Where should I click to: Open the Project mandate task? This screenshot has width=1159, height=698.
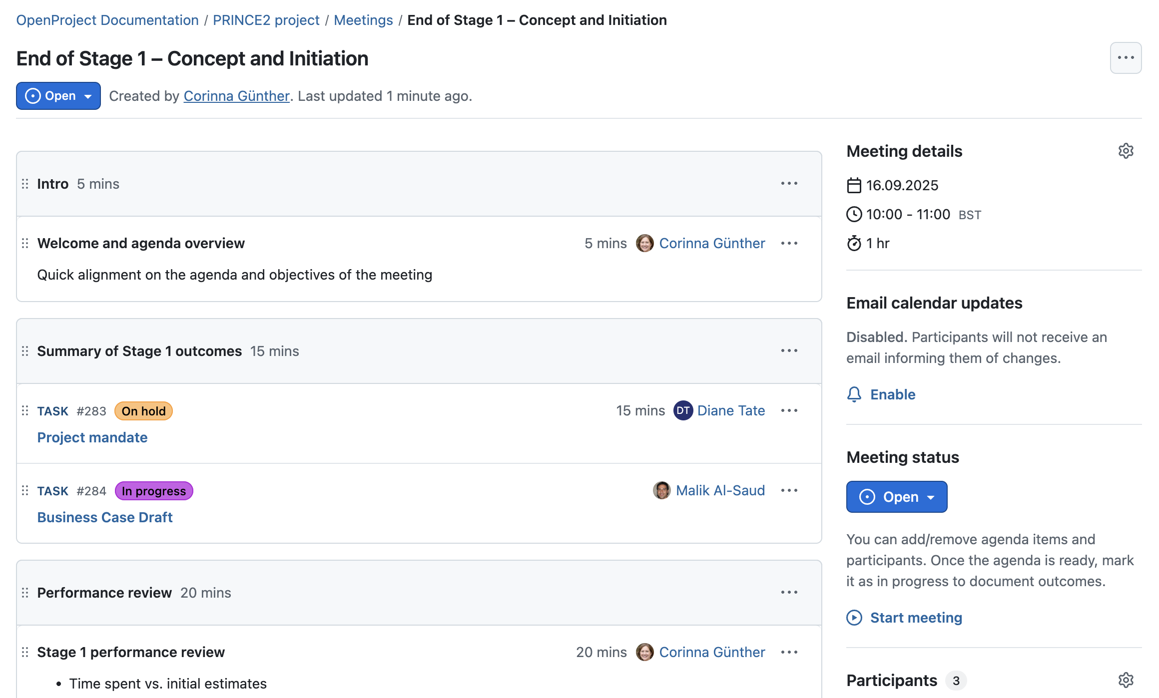pos(92,437)
